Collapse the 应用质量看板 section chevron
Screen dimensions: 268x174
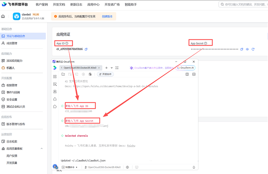pos(42,148)
